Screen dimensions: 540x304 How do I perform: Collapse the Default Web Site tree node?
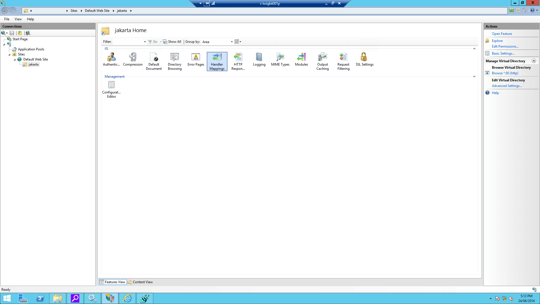[x=15, y=60]
